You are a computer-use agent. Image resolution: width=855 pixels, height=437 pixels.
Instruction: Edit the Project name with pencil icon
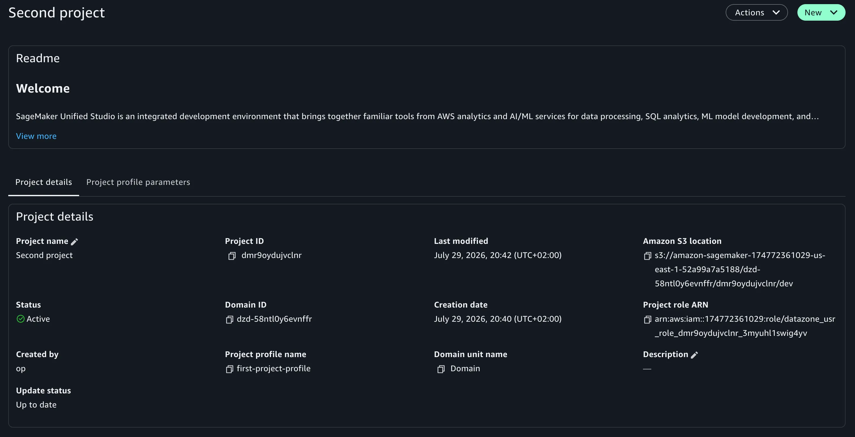click(74, 242)
